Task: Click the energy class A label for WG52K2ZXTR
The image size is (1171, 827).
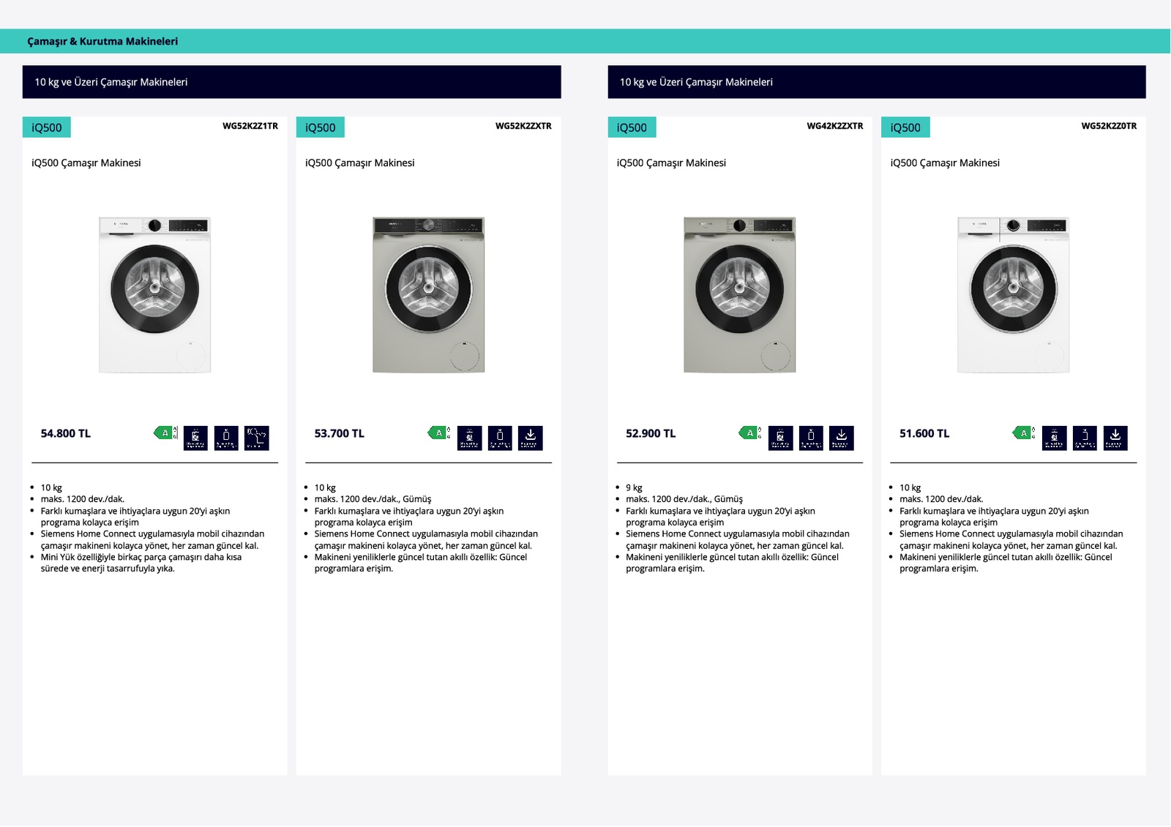Action: click(439, 433)
